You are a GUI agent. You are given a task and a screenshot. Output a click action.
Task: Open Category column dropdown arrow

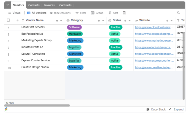click(x=103, y=21)
